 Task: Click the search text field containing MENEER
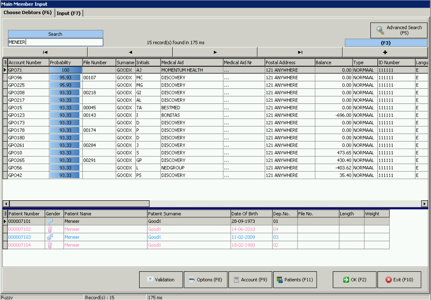point(55,42)
